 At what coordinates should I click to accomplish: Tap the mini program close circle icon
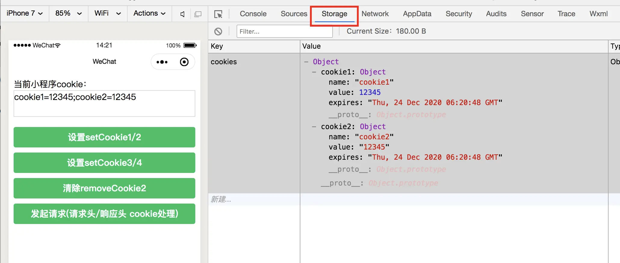tap(184, 62)
